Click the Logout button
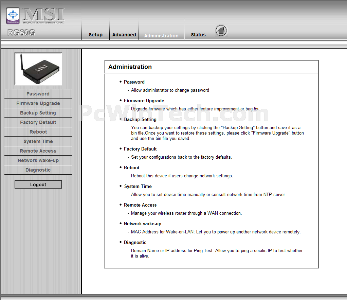 (x=38, y=184)
